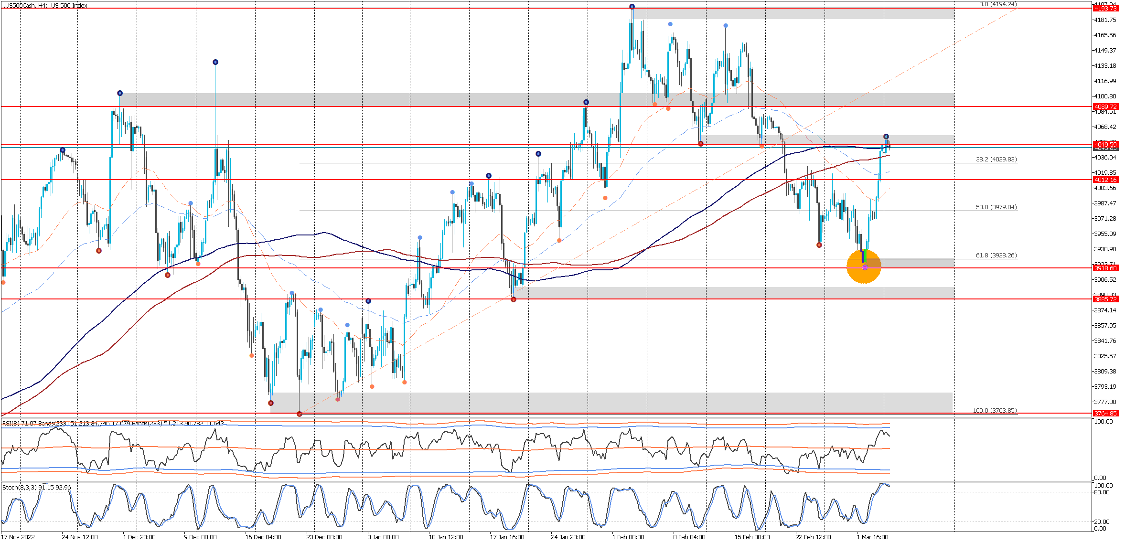Click the 50.0 (3979.04) Fibonacci level label
This screenshot has width=1125, height=543.
click(x=996, y=207)
